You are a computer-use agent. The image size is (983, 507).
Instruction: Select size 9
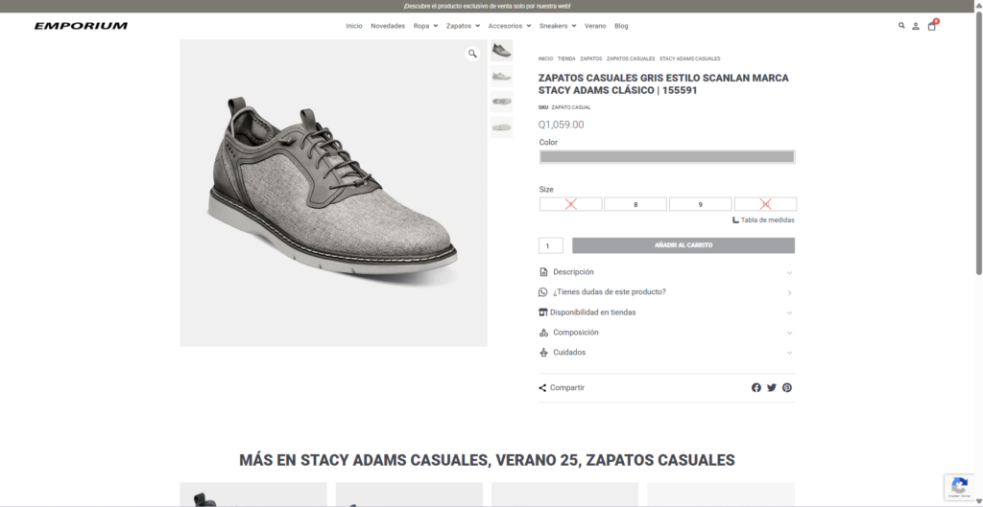[700, 204]
